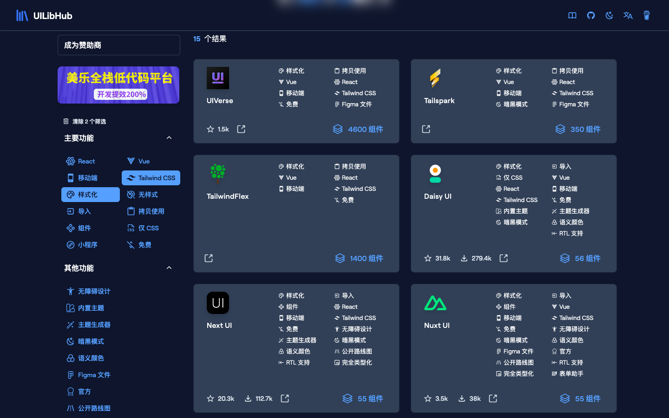Image resolution: width=669 pixels, height=418 pixels.
Task: Click the coffee cup sponsor icon
Action: [646, 15]
